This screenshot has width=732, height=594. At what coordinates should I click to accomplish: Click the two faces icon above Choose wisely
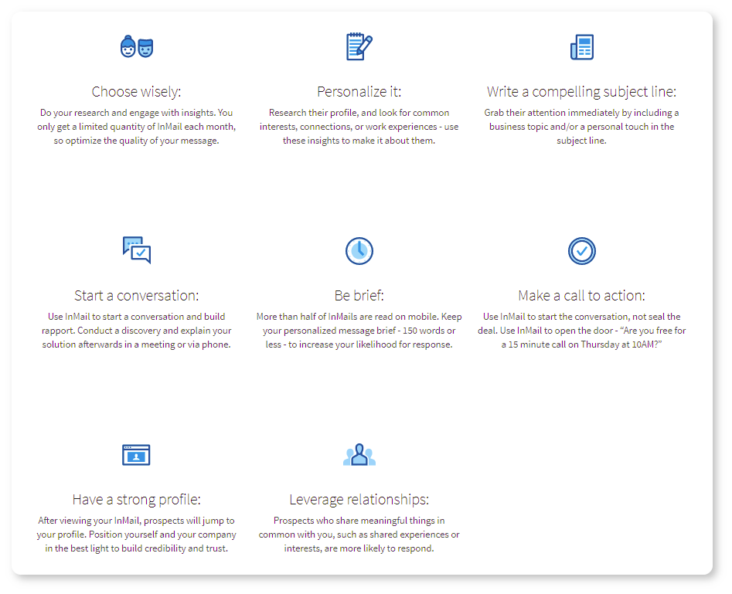[x=136, y=46]
